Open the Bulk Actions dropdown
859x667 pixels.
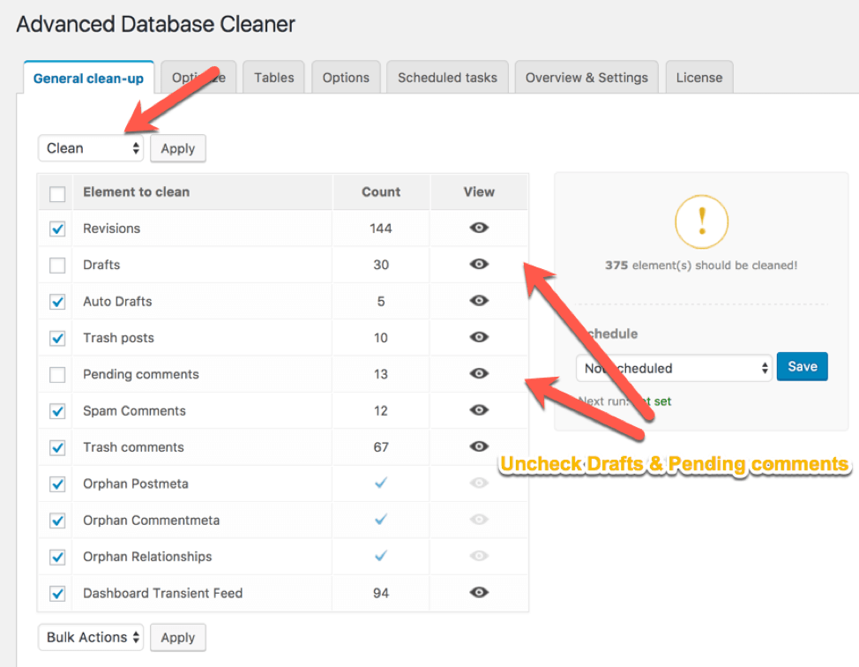pyautogui.click(x=90, y=637)
